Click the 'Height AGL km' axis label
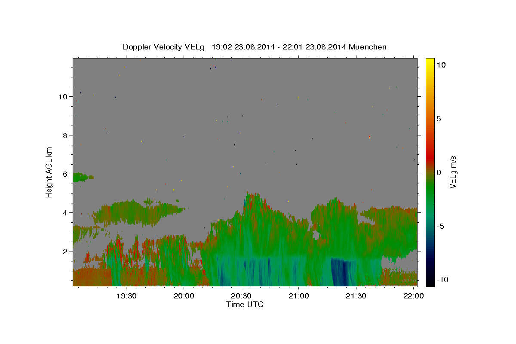 pos(49,172)
